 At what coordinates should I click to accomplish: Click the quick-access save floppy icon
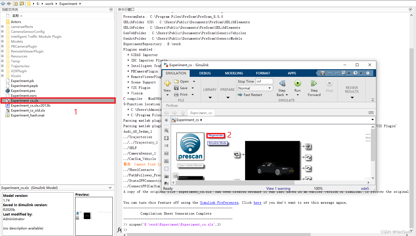click(x=323, y=73)
